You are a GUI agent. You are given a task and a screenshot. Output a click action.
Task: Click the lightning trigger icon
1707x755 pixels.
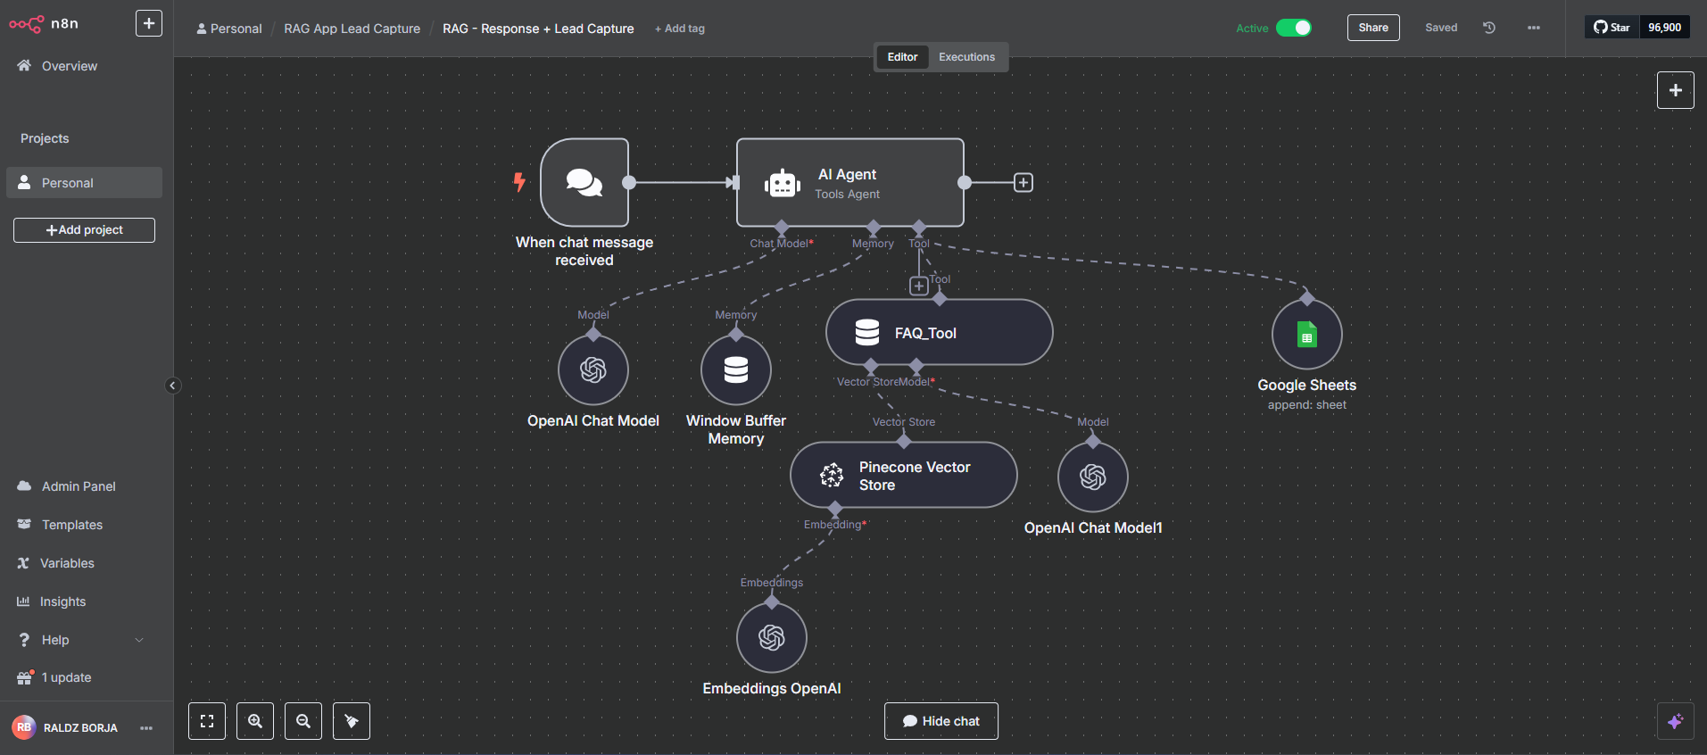click(519, 182)
